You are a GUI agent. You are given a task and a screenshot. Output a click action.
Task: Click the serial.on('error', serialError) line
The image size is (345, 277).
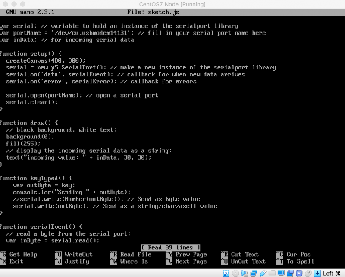[x=101, y=82]
